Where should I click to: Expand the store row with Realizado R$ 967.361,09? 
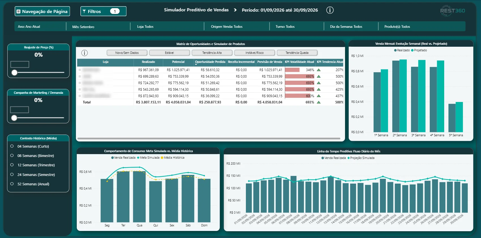(x=80, y=70)
